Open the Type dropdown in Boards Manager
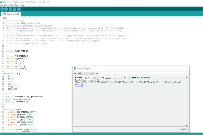The image size is (203, 135). point(86,73)
